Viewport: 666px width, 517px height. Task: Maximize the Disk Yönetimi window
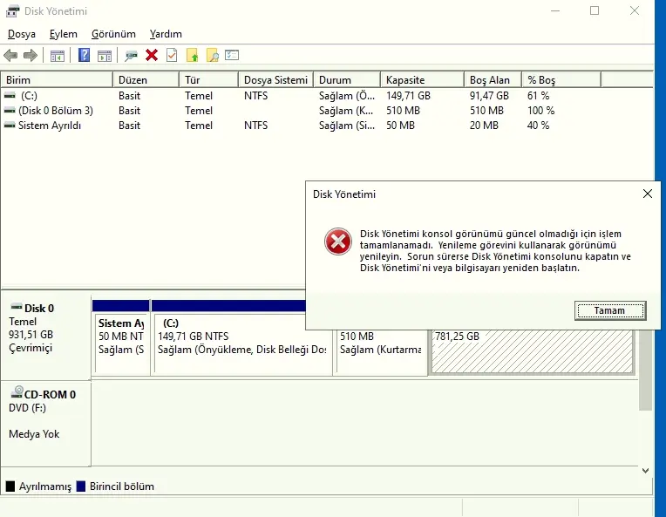595,10
